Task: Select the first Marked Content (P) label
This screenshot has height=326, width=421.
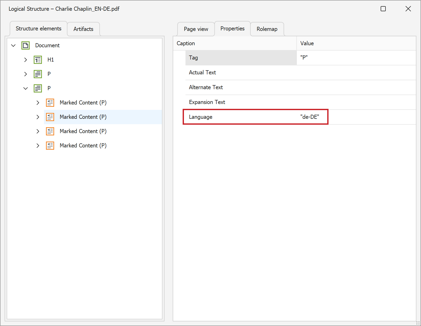Action: click(83, 103)
